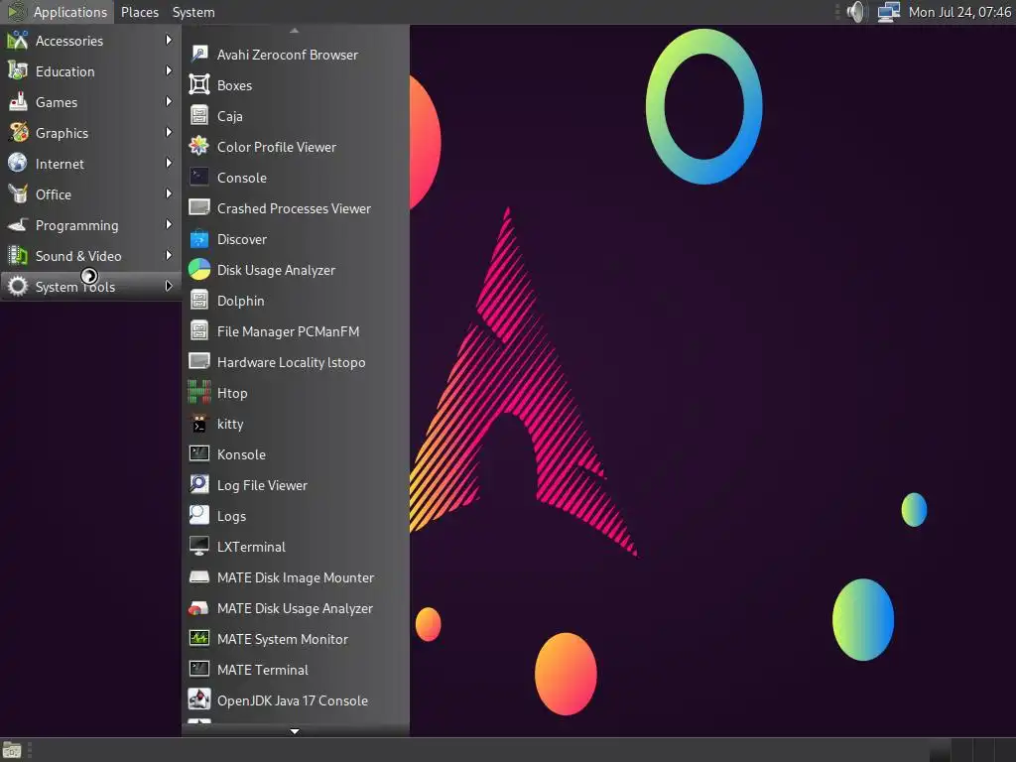Image resolution: width=1016 pixels, height=762 pixels.
Task: Click the Color Profile Viewer icon
Action: (198, 147)
